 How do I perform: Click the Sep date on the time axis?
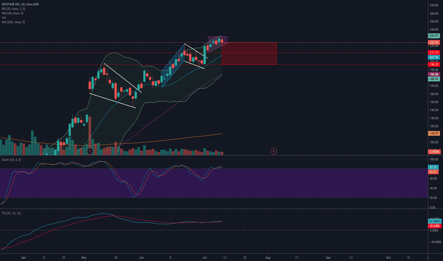point(327,258)
